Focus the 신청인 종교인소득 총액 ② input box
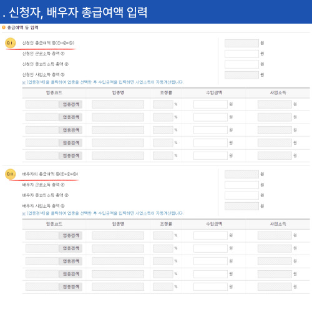312x312 pixels. pos(241,64)
